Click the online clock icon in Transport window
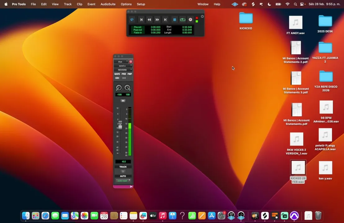The image size is (344, 223). tap(132, 20)
